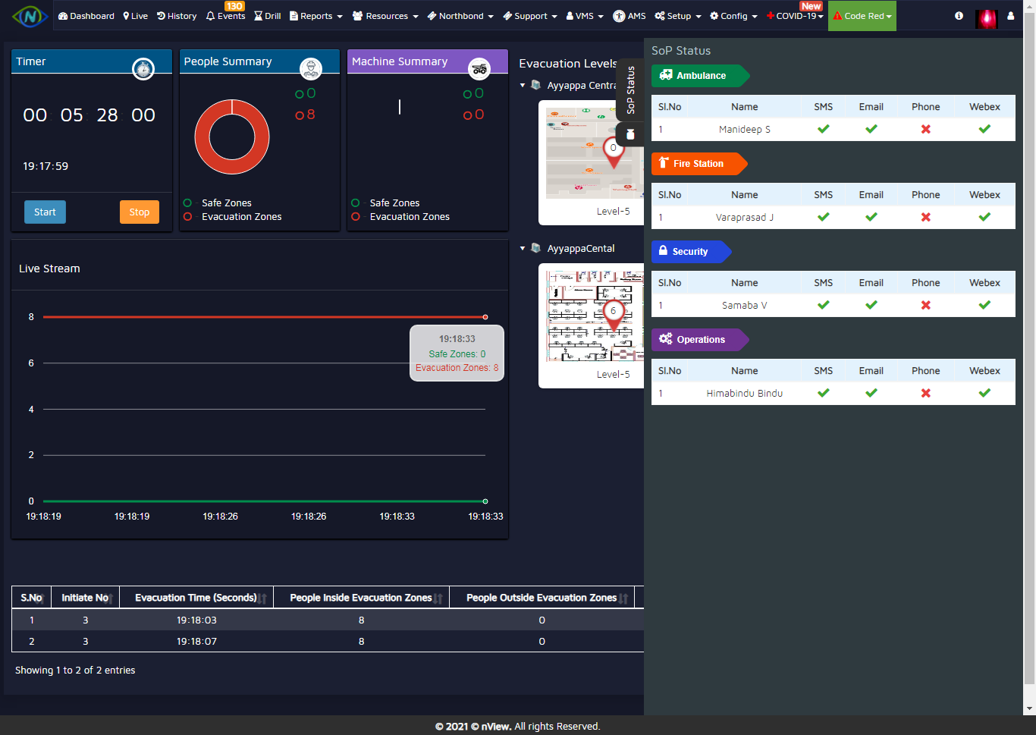This screenshot has height=735, width=1036.
Task: Collapse the Ayyappa Central tree node
Action: (x=523, y=86)
